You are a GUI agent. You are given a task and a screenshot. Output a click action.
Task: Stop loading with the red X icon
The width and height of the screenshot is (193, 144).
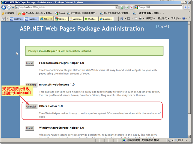131,7
